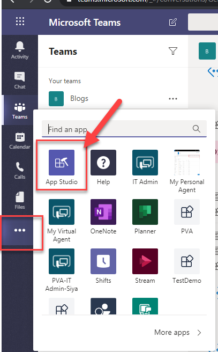Screen dimensions: 218x352
Task: Open the Shifts app
Action: click(103, 266)
